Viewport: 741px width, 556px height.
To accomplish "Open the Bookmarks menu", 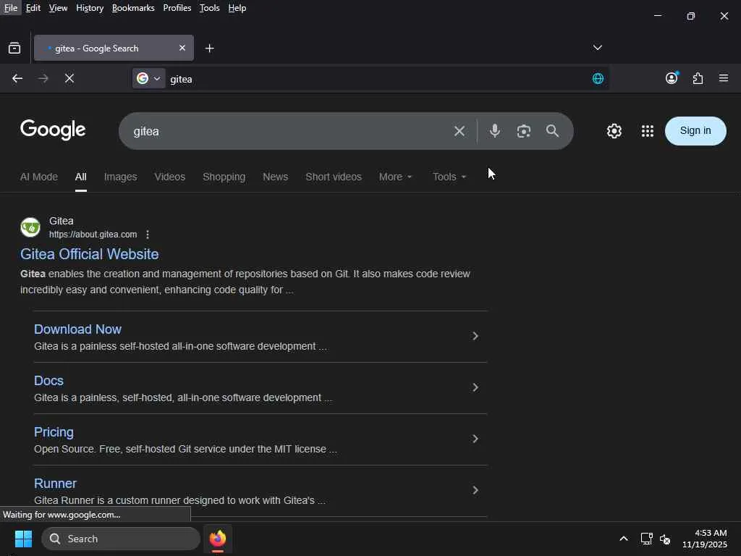I will tap(133, 8).
